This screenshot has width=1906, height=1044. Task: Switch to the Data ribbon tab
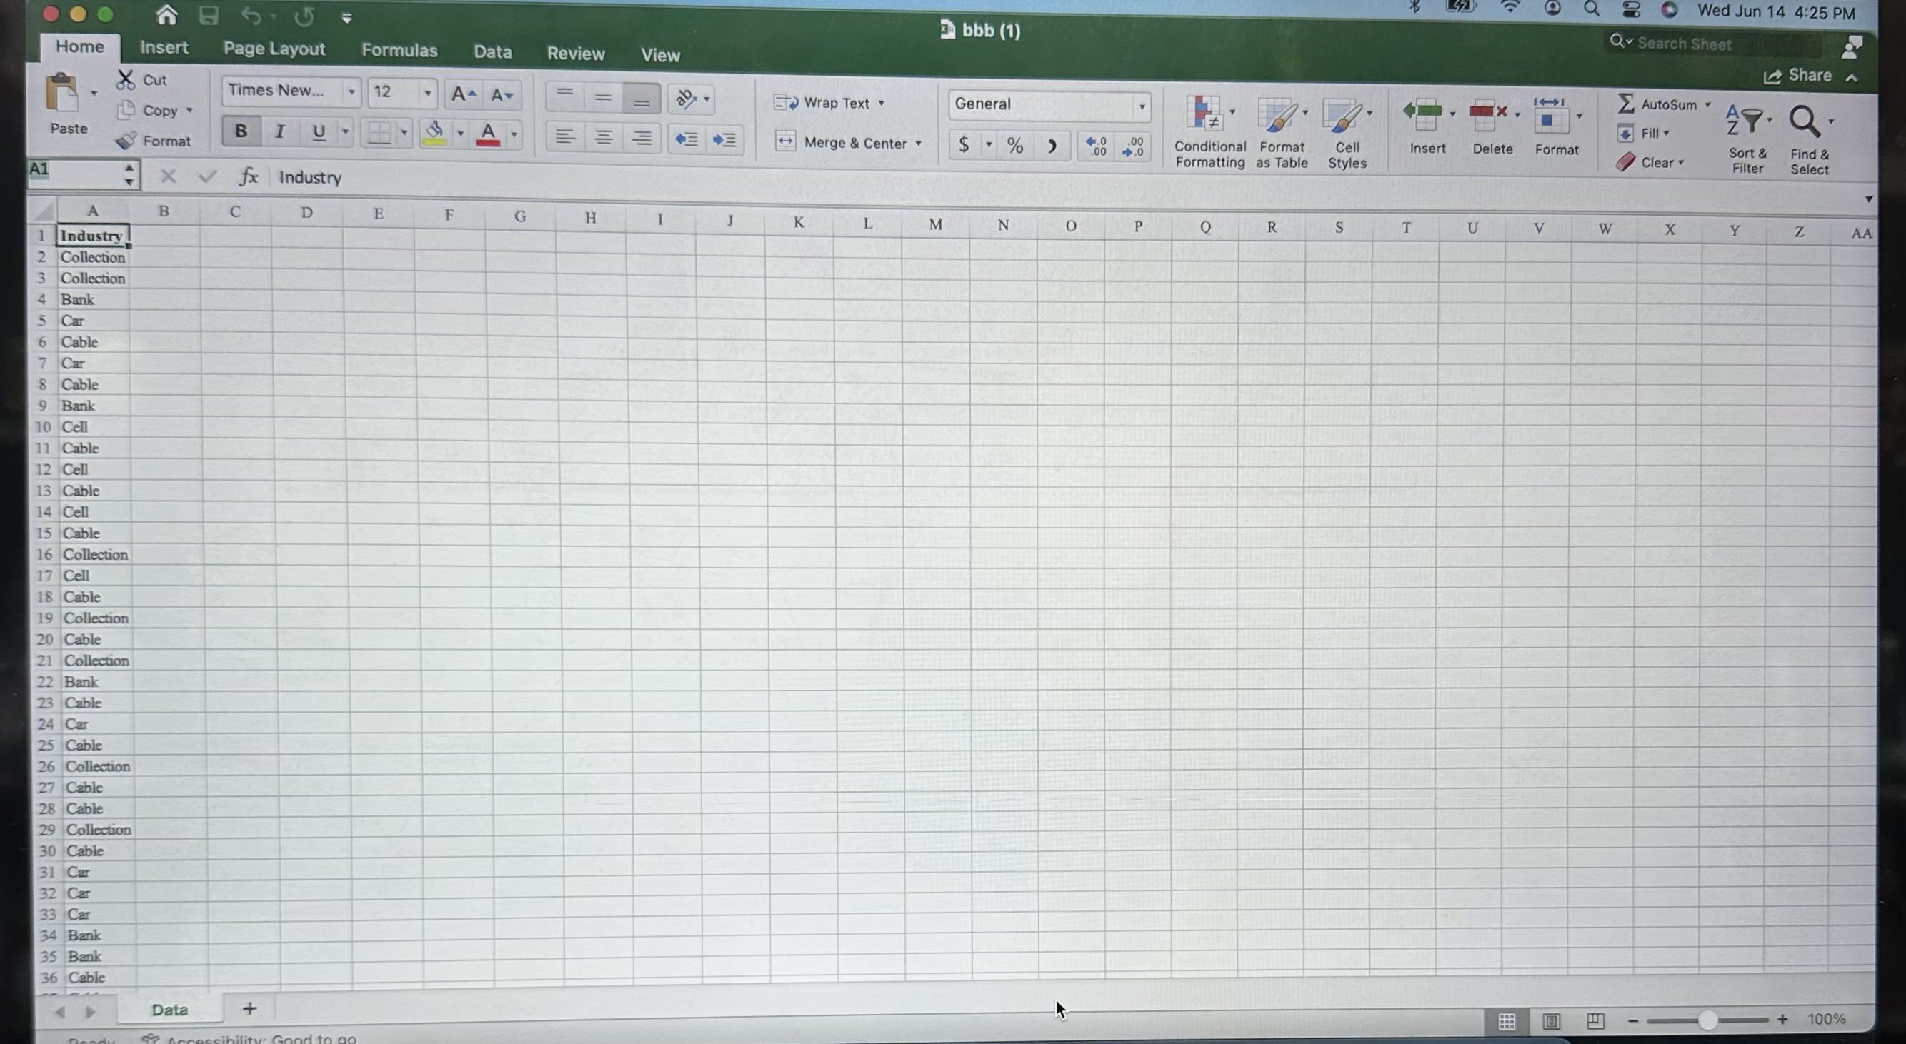coord(492,51)
